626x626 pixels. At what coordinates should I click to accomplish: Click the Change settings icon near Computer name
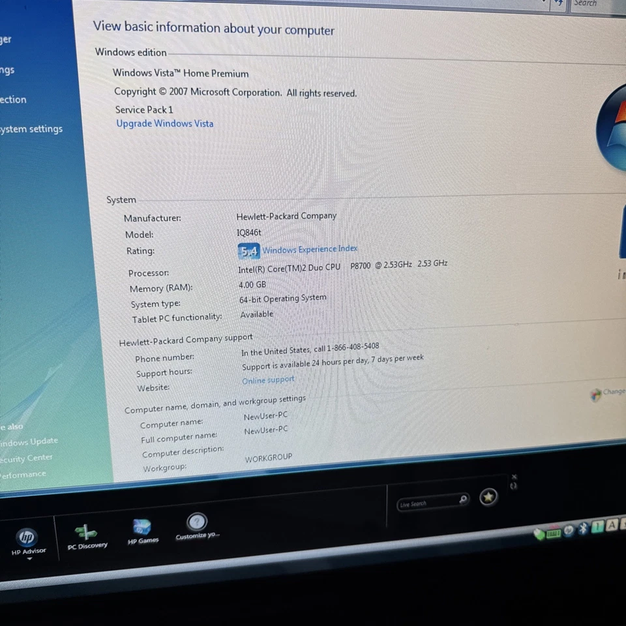point(594,395)
